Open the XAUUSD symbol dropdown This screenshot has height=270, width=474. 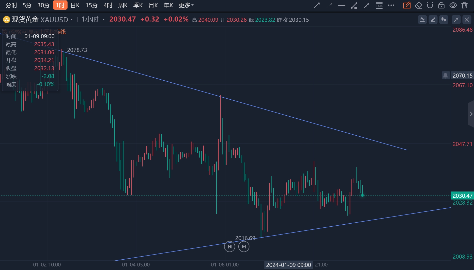(57, 20)
